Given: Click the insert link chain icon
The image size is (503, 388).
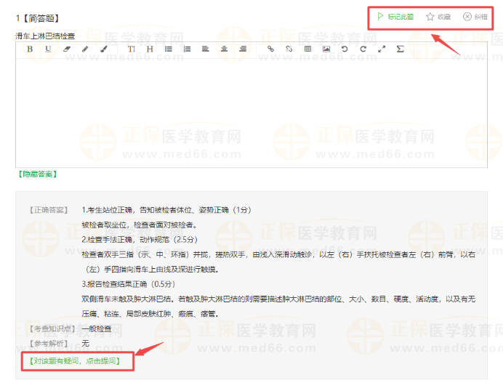Looking at the screenshot, I should (270, 49).
